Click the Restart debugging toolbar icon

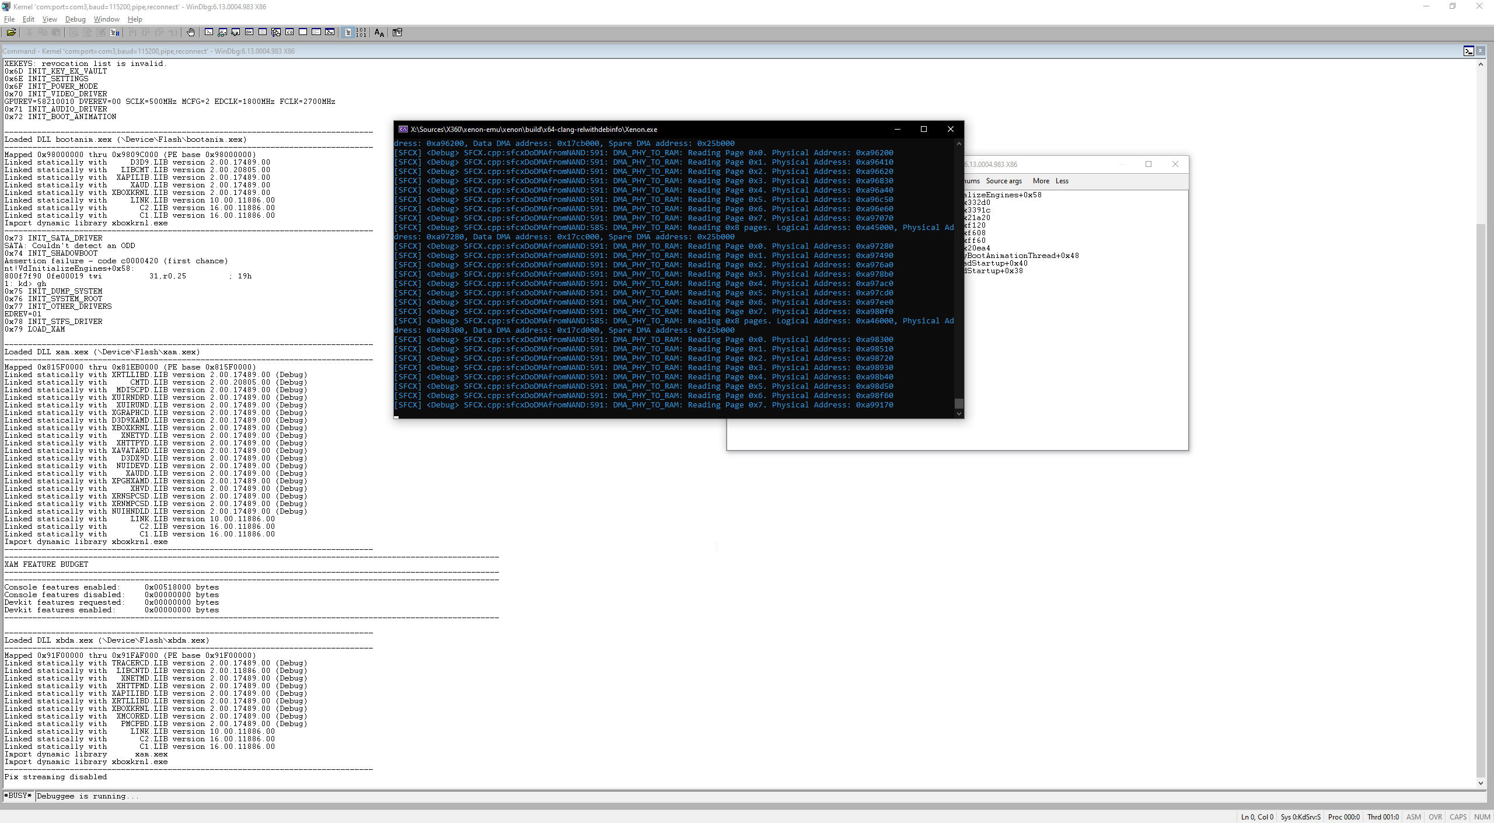pos(87,32)
